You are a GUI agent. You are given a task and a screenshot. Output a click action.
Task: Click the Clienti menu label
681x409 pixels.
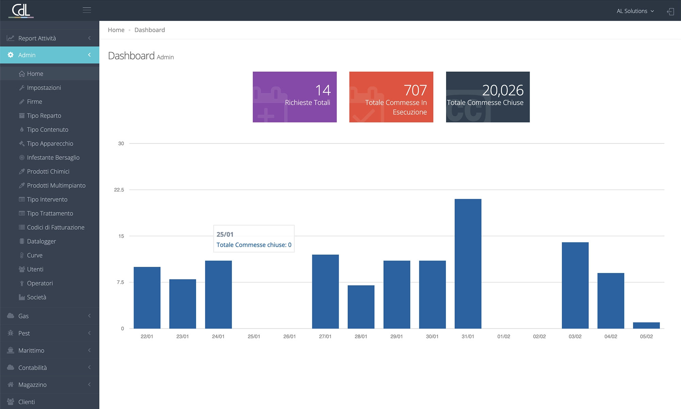pos(27,402)
